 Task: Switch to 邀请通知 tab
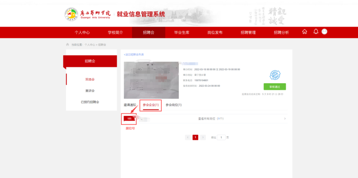130,105
